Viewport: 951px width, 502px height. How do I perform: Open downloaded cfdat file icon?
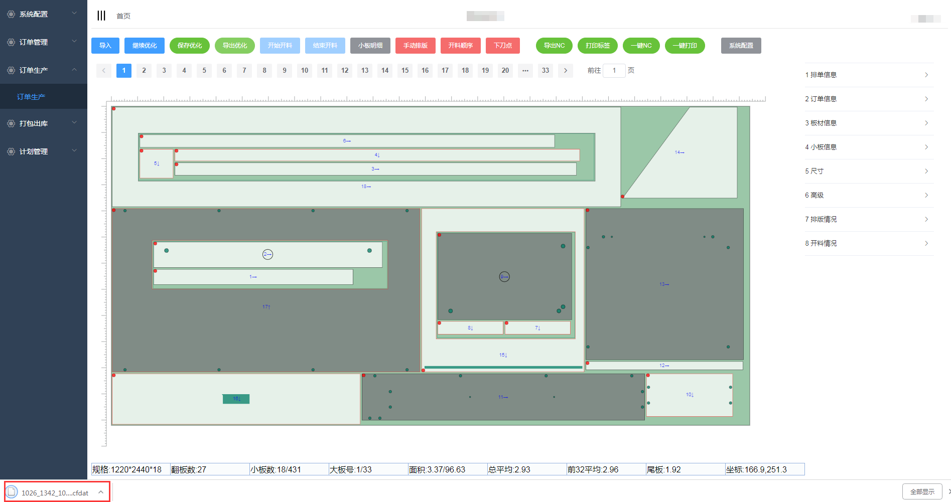12,492
